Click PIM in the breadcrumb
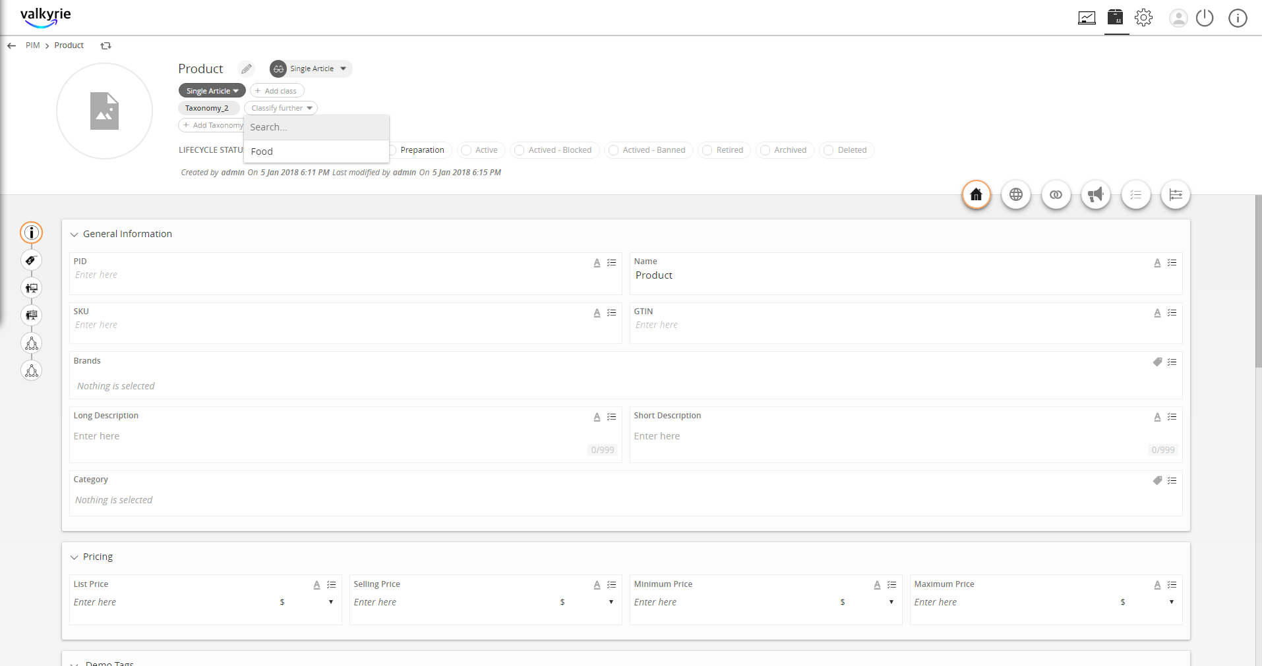 tap(33, 45)
